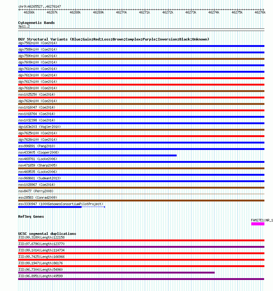This screenshot has height=291, width=273.
Task: Click the nsv1016047 (Coe2014) label
Action: click(37, 107)
